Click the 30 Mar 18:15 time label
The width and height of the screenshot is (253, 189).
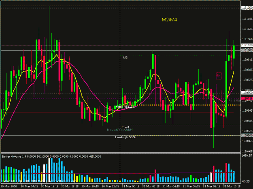coord(70,187)
